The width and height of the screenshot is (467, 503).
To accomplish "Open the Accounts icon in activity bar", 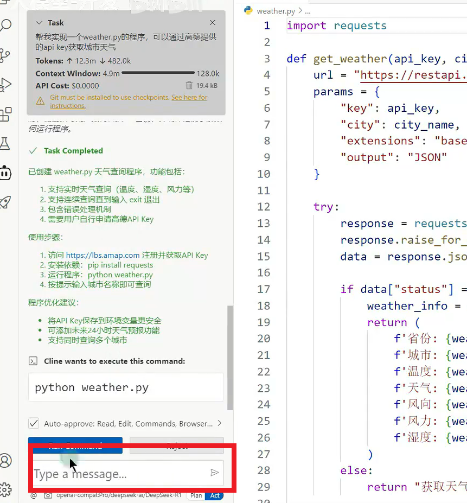I will [5, 460].
